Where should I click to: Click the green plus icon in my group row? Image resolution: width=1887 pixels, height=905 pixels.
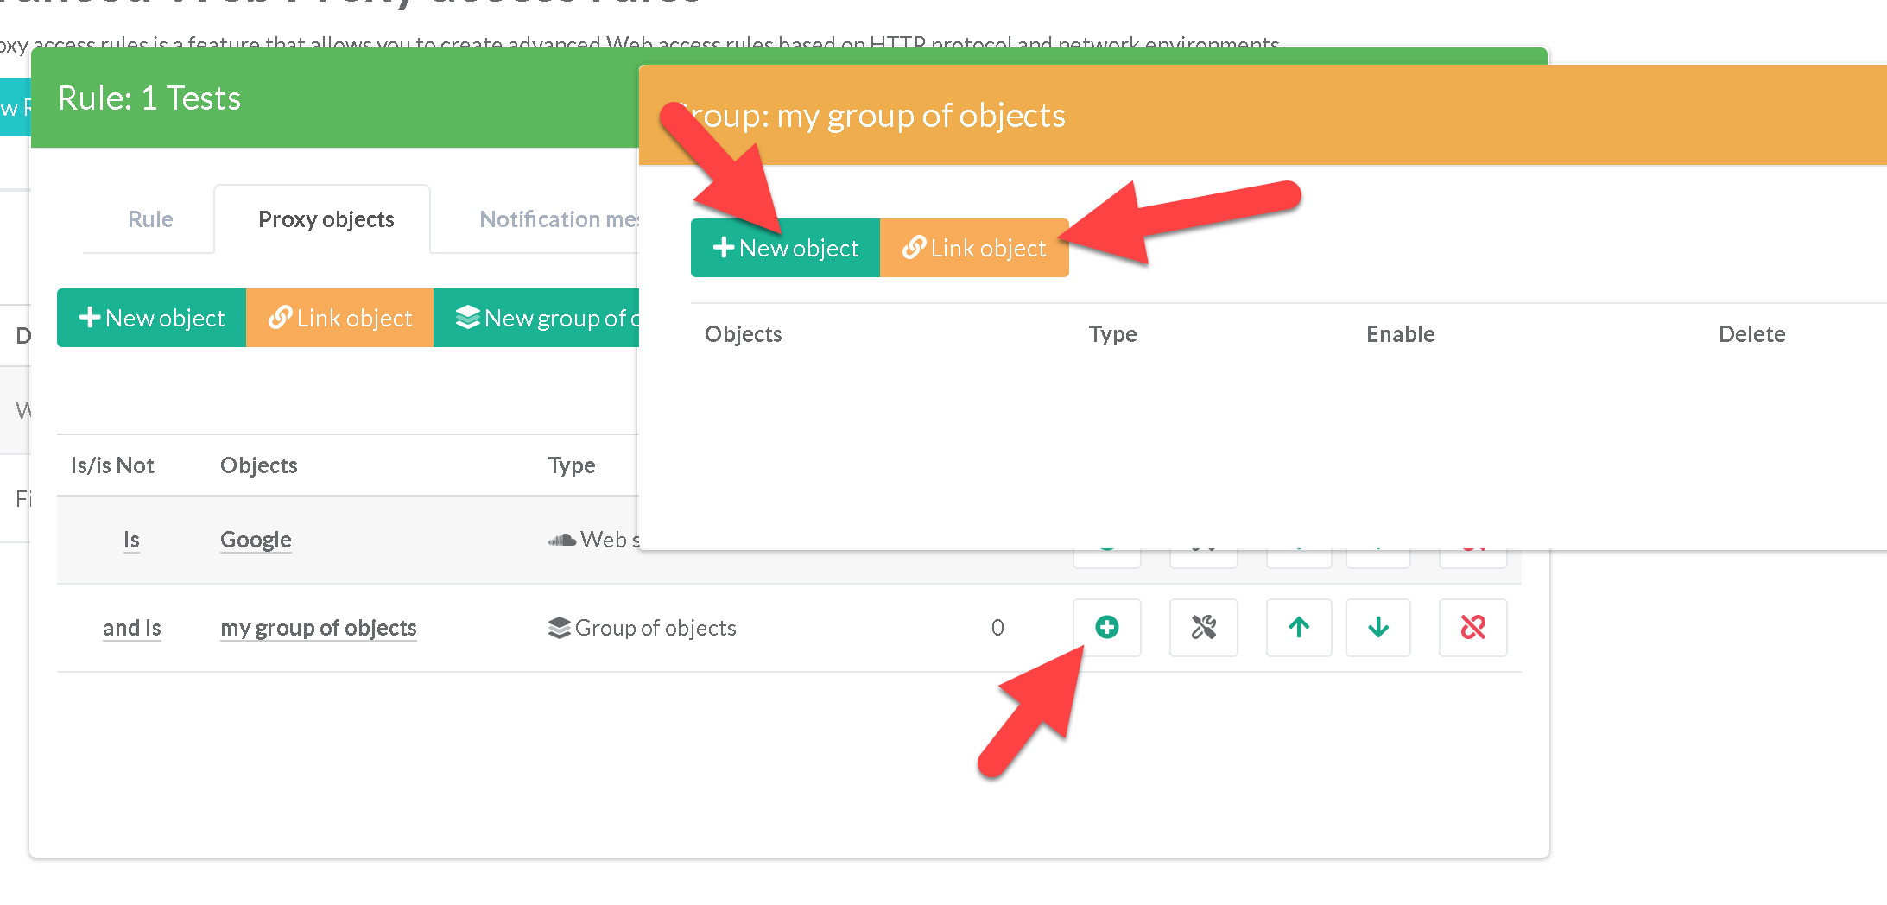coord(1106,628)
